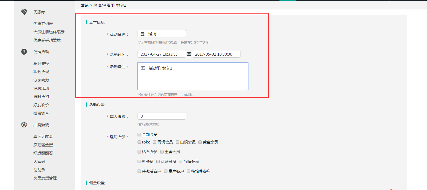The width and height of the screenshot is (427, 190).
Task: Open the 幸运大转盘 menu item
Action: [x=43, y=137]
